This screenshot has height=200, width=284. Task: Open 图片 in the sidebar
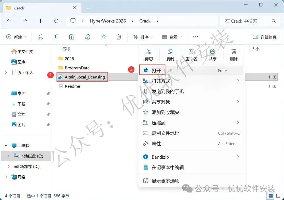click(18, 125)
